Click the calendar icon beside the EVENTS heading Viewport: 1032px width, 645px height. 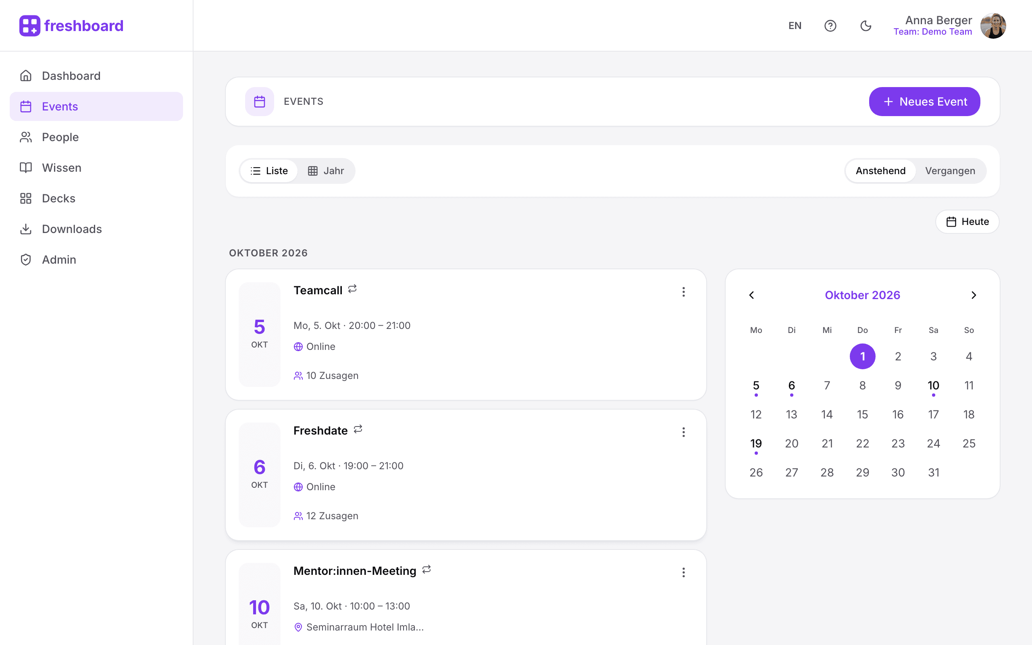(x=260, y=102)
